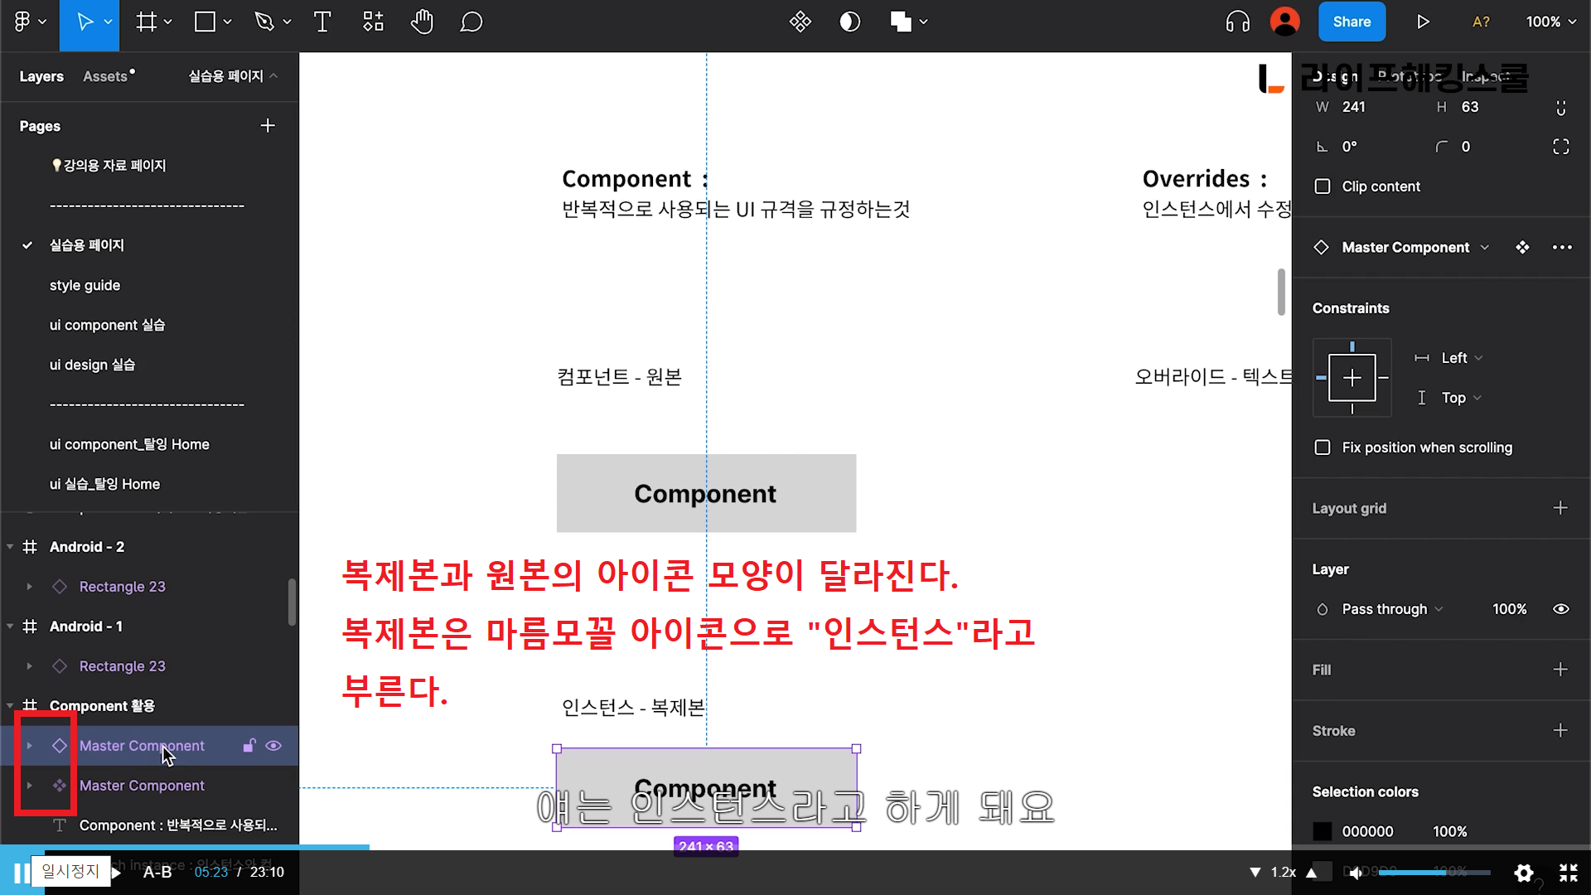The height and width of the screenshot is (895, 1591).
Task: Open the 100% zoom level dropdown
Action: pos(1550,22)
